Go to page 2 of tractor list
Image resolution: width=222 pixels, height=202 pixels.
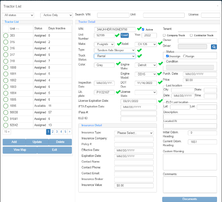tap(53, 132)
